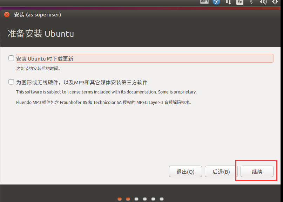The image size is (283, 202).
Task: Enable third-party software 第三方软件 checkbox
Action: (11, 82)
